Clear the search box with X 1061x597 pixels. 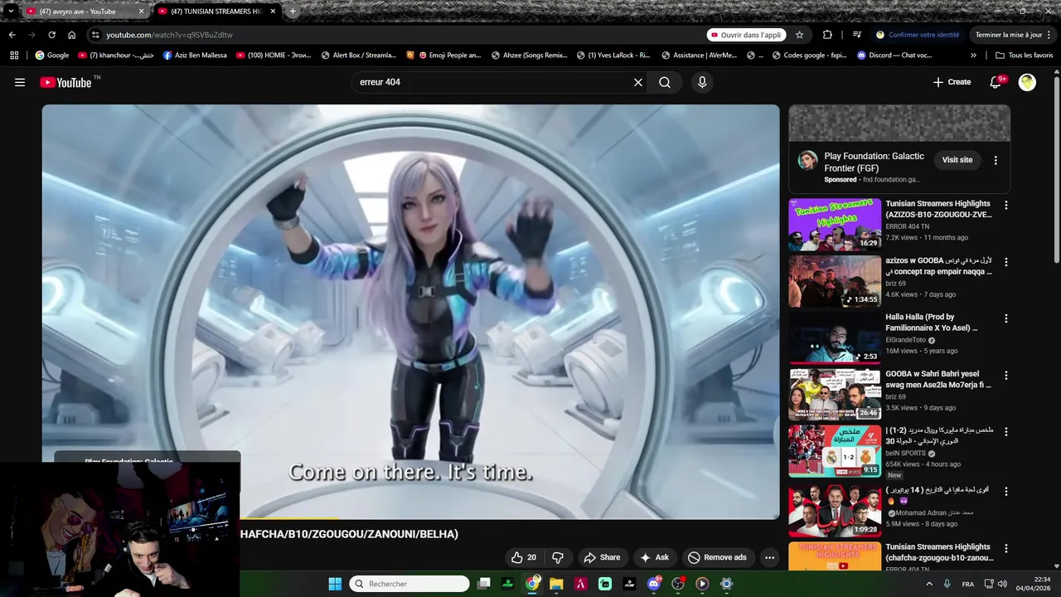(x=637, y=82)
